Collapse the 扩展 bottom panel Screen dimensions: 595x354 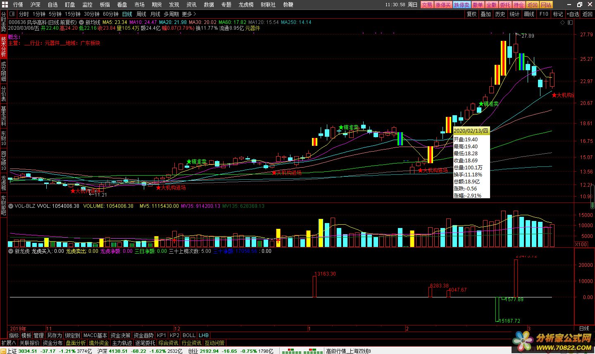coord(9,343)
